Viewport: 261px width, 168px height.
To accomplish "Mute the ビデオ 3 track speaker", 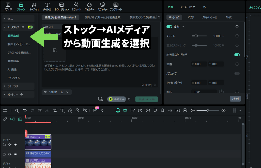I will pos(10,145).
